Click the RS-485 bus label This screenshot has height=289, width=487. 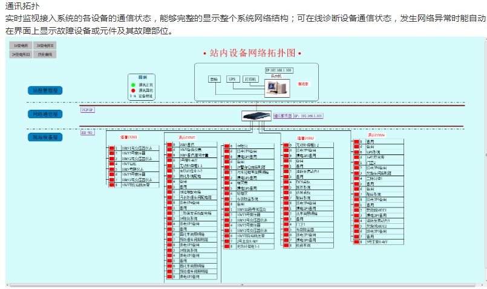87,133
